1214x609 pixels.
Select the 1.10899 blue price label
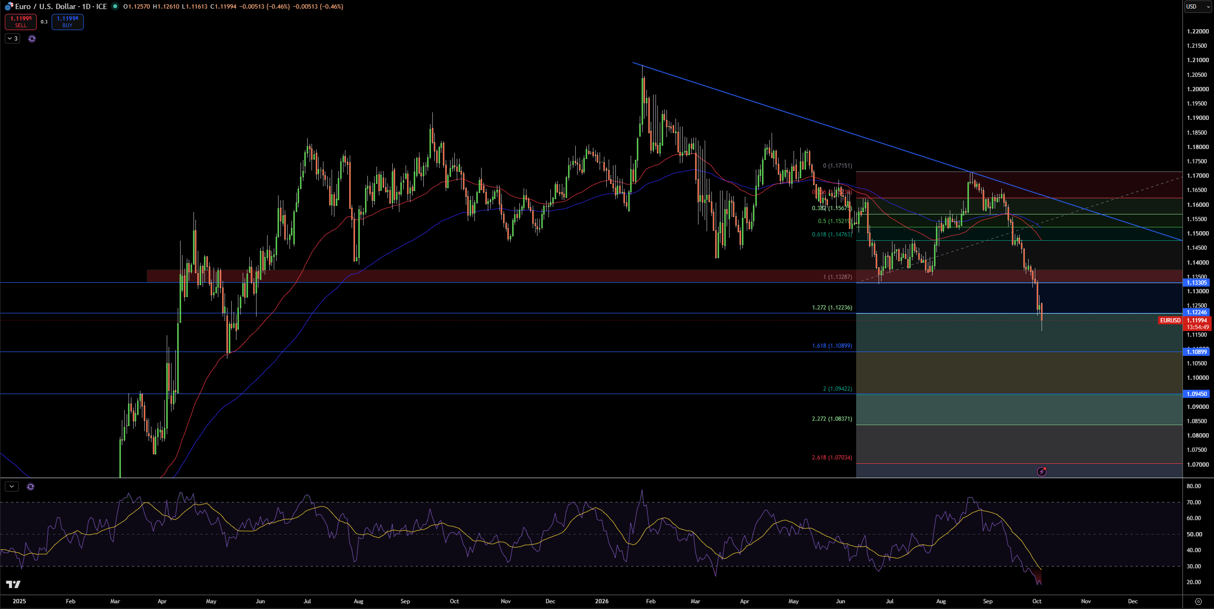coord(1197,352)
